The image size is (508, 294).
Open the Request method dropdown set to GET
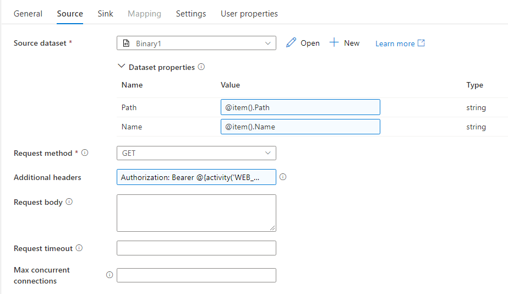pyautogui.click(x=196, y=153)
